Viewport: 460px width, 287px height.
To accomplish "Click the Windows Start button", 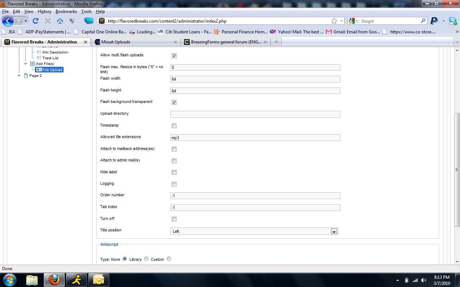I will coord(9,280).
